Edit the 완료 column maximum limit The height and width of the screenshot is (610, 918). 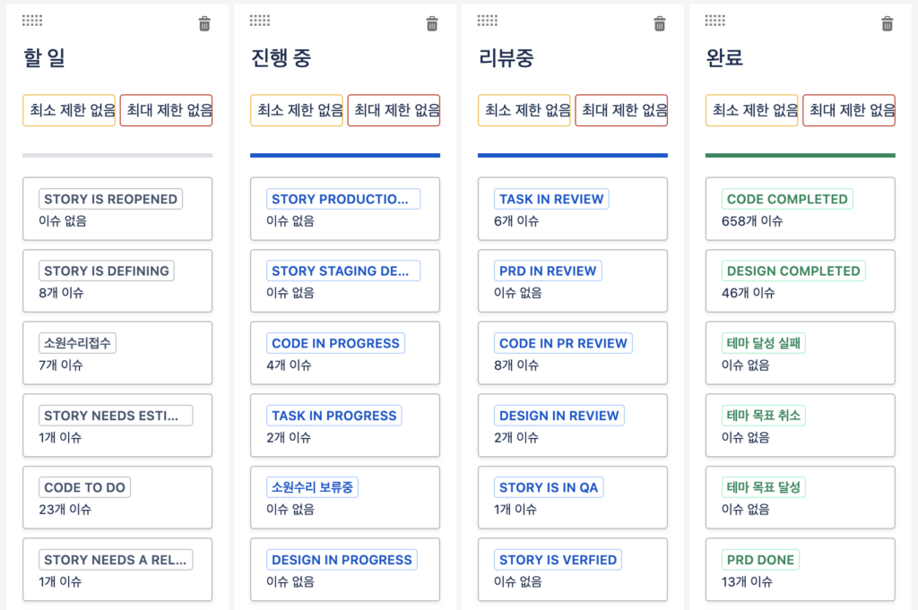pyautogui.click(x=850, y=111)
